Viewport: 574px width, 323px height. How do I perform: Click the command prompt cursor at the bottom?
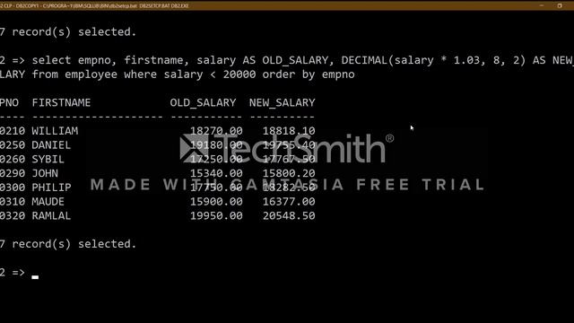point(35,277)
